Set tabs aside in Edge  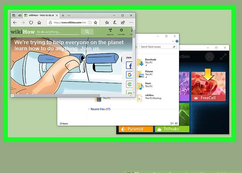(x=20, y=15)
